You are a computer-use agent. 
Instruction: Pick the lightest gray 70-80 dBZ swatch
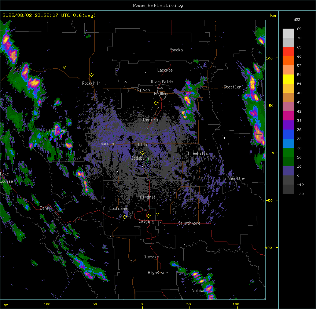click(x=288, y=33)
